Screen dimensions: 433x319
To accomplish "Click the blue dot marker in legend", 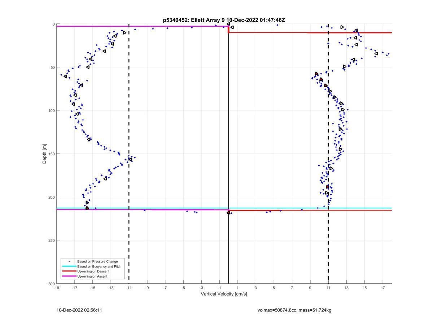I will coord(69,261).
